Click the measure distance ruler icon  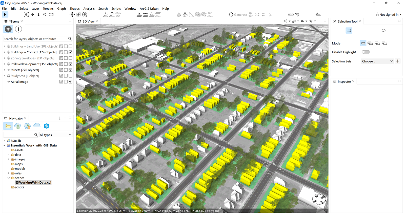tap(291, 14)
